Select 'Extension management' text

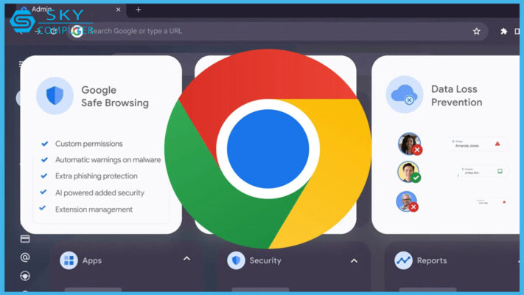point(94,209)
